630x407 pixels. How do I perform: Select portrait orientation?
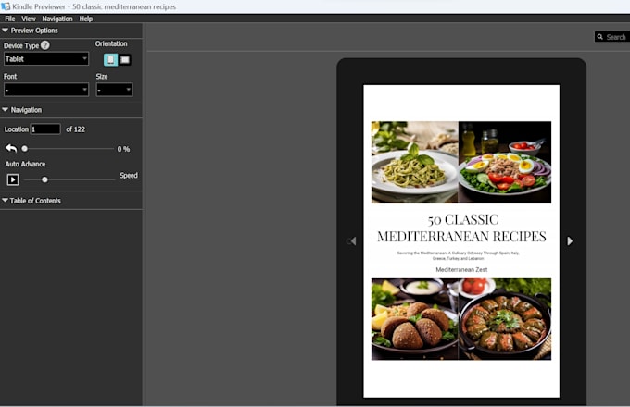point(110,60)
